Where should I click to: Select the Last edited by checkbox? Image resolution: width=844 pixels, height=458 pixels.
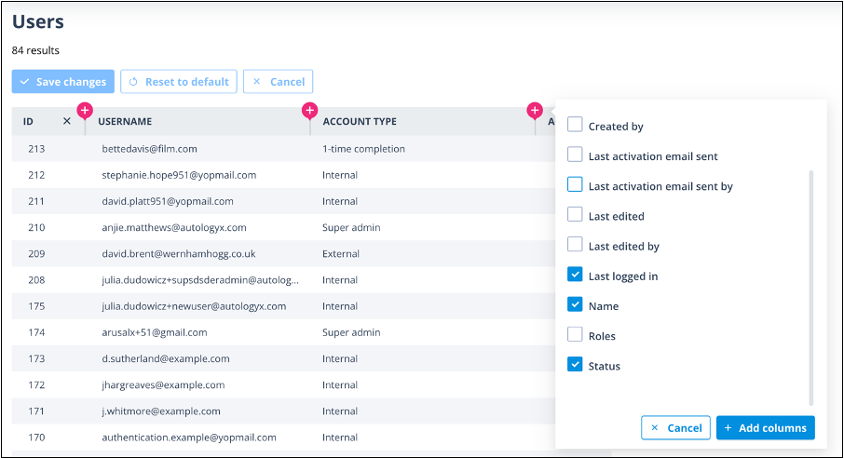(575, 244)
